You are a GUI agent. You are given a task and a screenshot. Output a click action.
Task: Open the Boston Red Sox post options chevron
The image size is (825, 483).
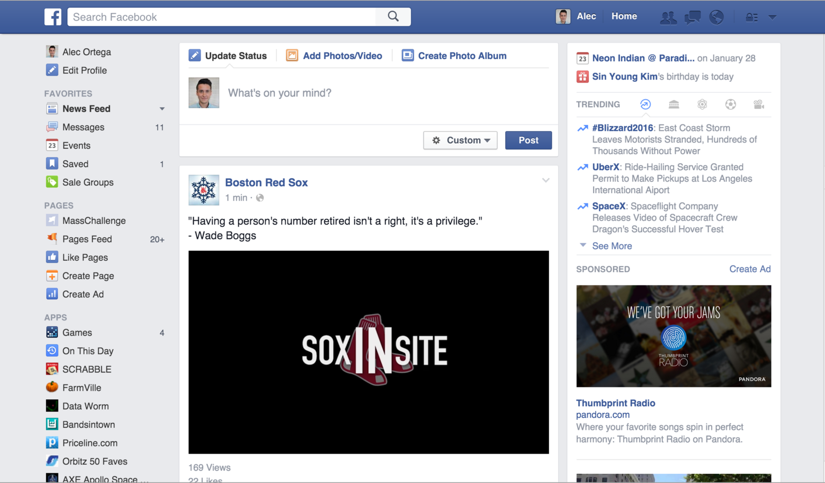[x=545, y=180]
